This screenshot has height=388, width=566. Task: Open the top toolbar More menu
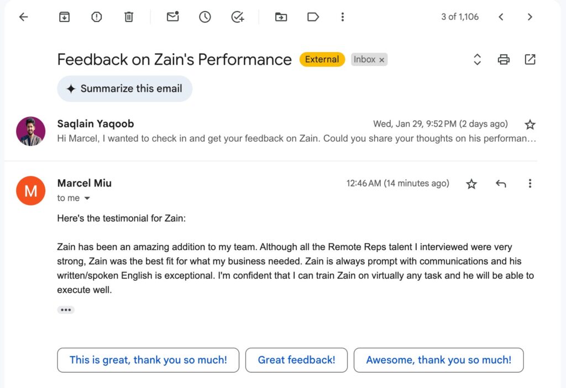(x=343, y=17)
